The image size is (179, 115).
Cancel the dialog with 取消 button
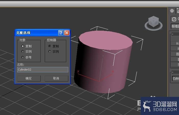coord(57,78)
